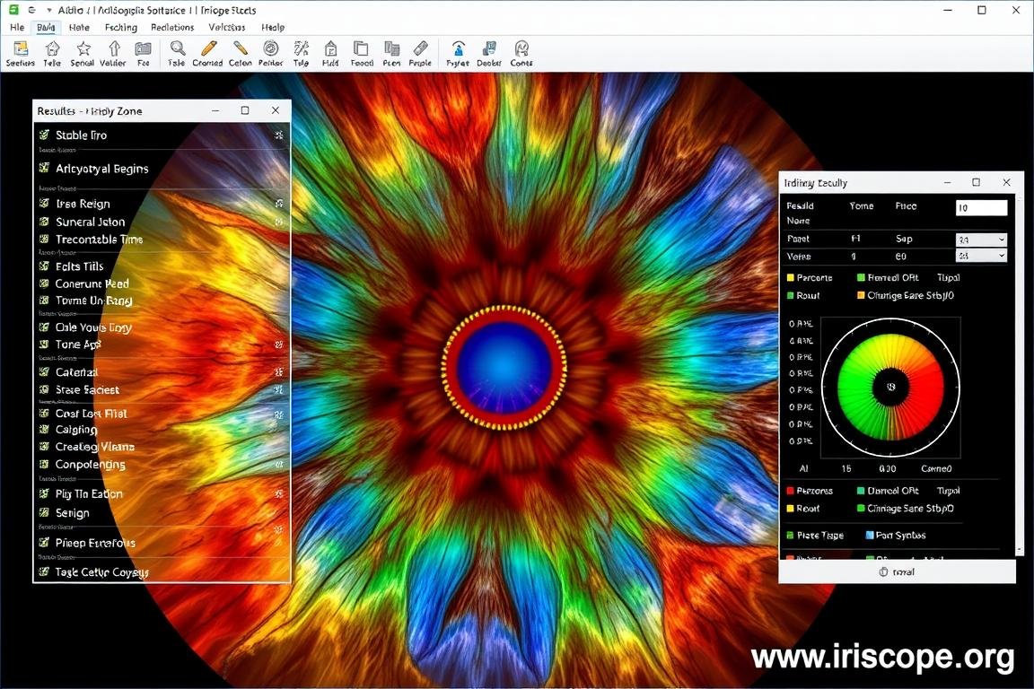This screenshot has height=689, width=1034.
Task: Open the lower dropdown beside the 60 value
Action: (x=981, y=256)
